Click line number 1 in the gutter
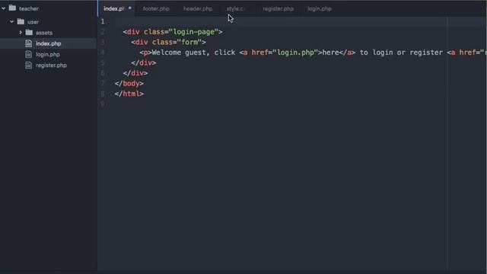 pos(103,21)
